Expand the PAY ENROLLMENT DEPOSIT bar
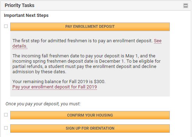This screenshot has width=192, height=137. [90, 27]
